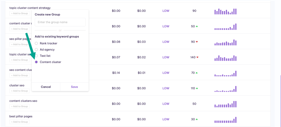Click the group name input field
281x127 pixels.
60,22
